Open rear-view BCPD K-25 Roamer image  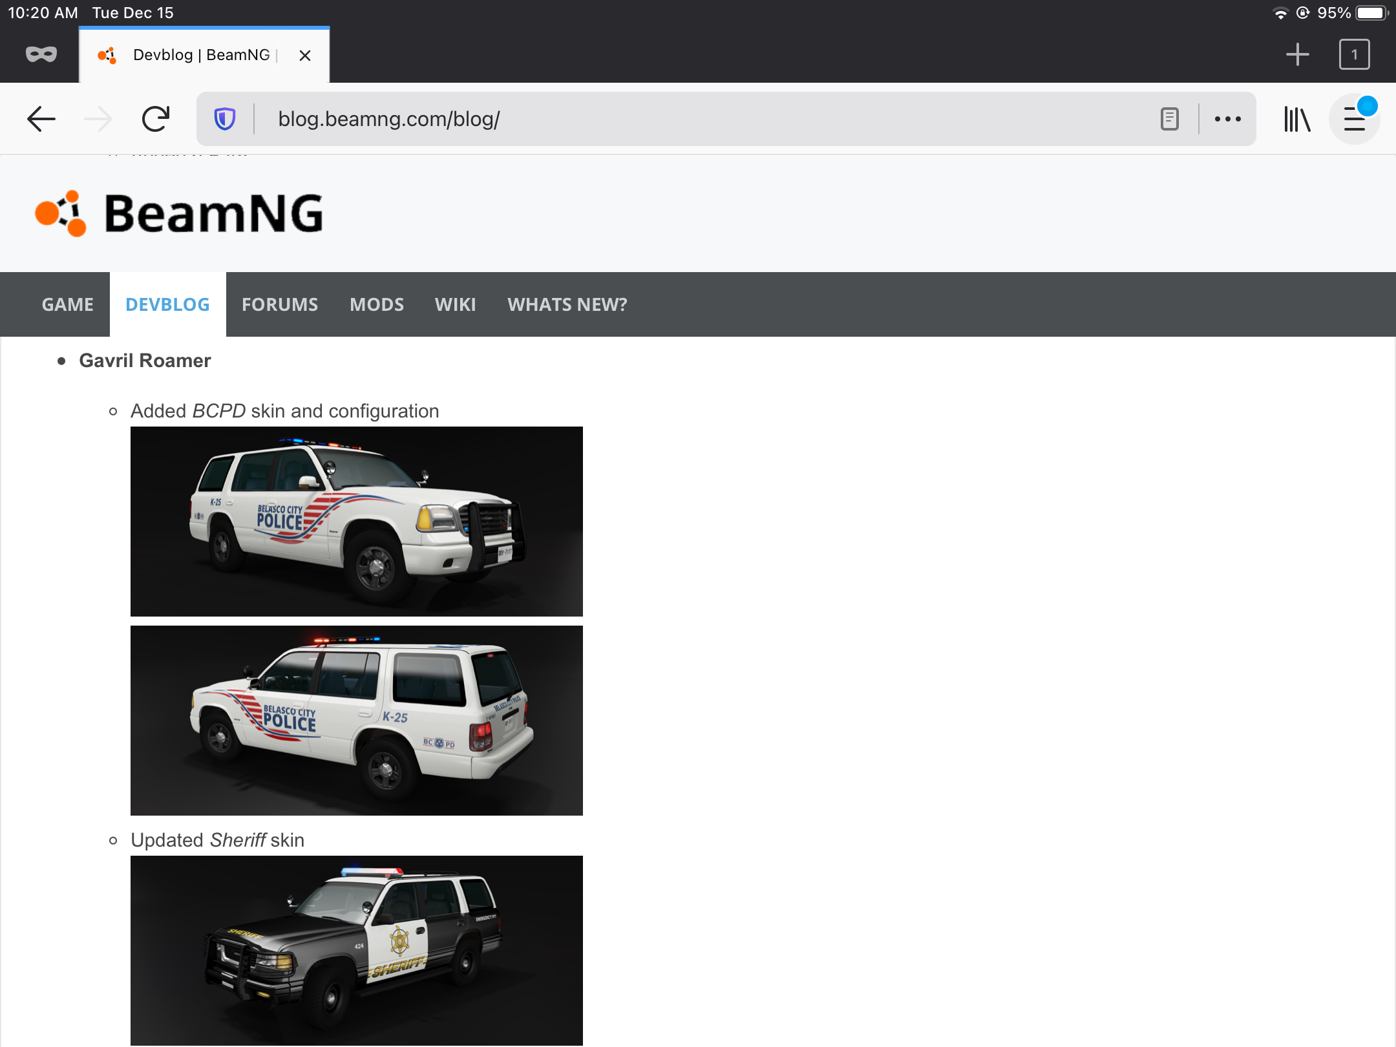pyautogui.click(x=357, y=721)
